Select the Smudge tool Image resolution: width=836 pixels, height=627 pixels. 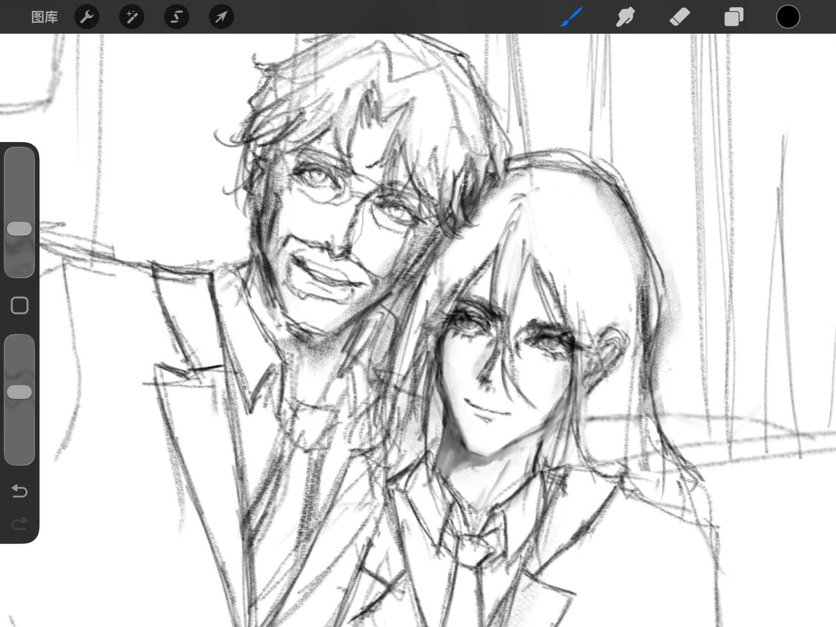coord(625,17)
